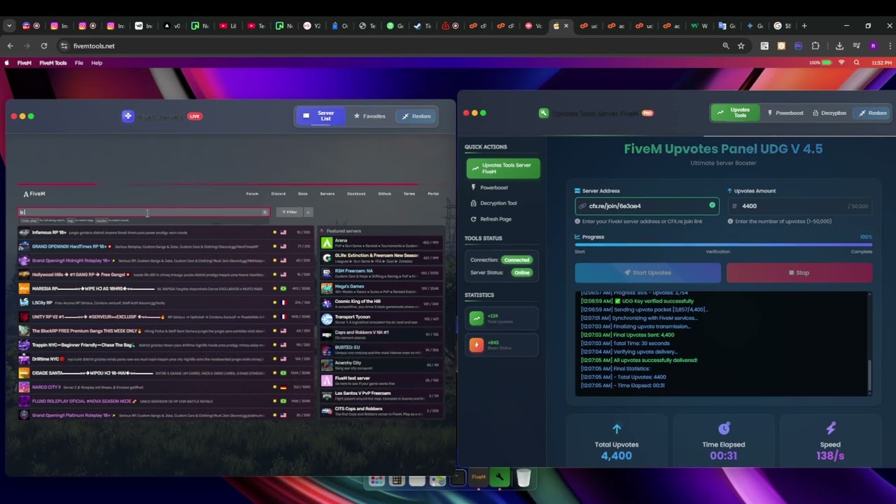This screenshot has height=504, width=896.
Task: Select the NARCO CITY server row
Action: (x=167, y=387)
